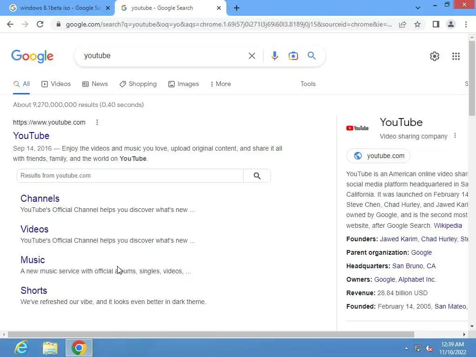Open the Channels sitelink
The image size is (476, 357).
click(40, 198)
